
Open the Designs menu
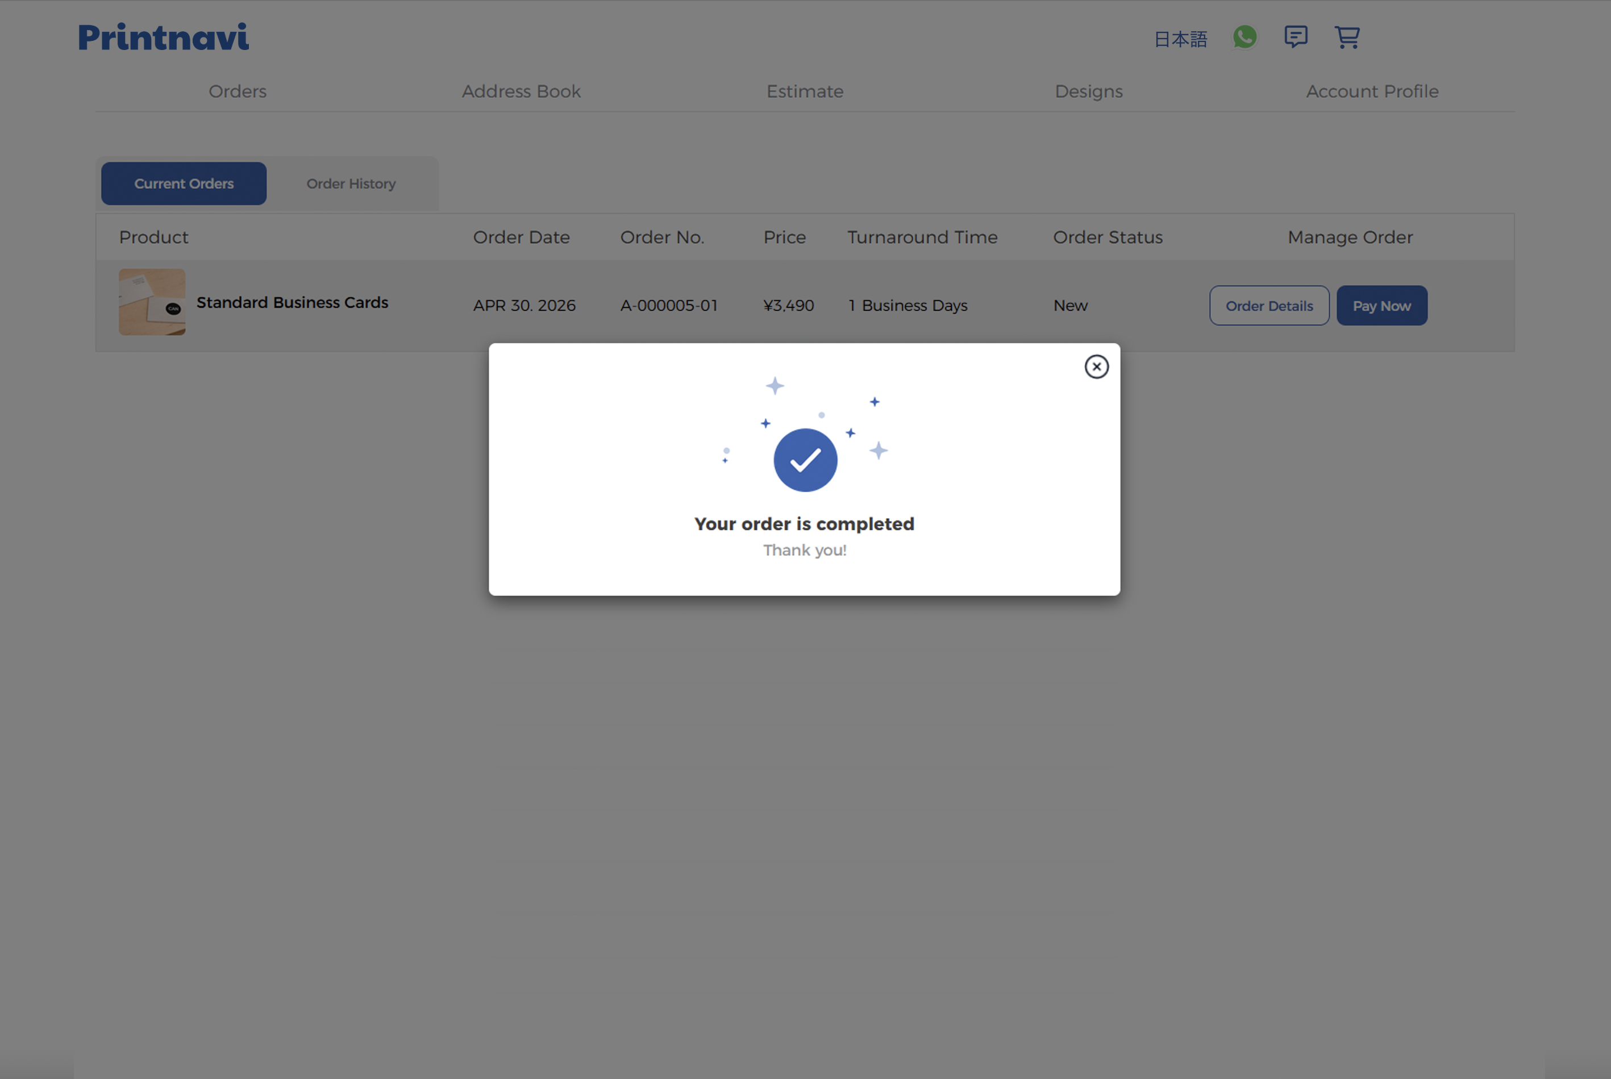coord(1089,91)
